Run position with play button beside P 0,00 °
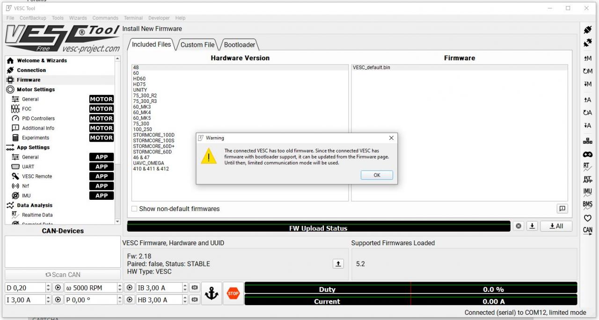The height and width of the screenshot is (320, 599). click(x=129, y=299)
